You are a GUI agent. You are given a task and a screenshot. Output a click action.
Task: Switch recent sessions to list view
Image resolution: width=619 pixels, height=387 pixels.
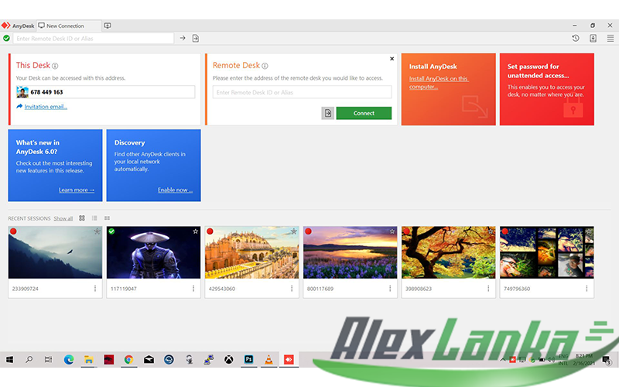(94, 218)
